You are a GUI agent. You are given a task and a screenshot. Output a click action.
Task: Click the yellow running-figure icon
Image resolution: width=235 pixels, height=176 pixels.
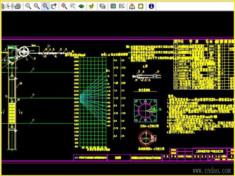coord(92,6)
